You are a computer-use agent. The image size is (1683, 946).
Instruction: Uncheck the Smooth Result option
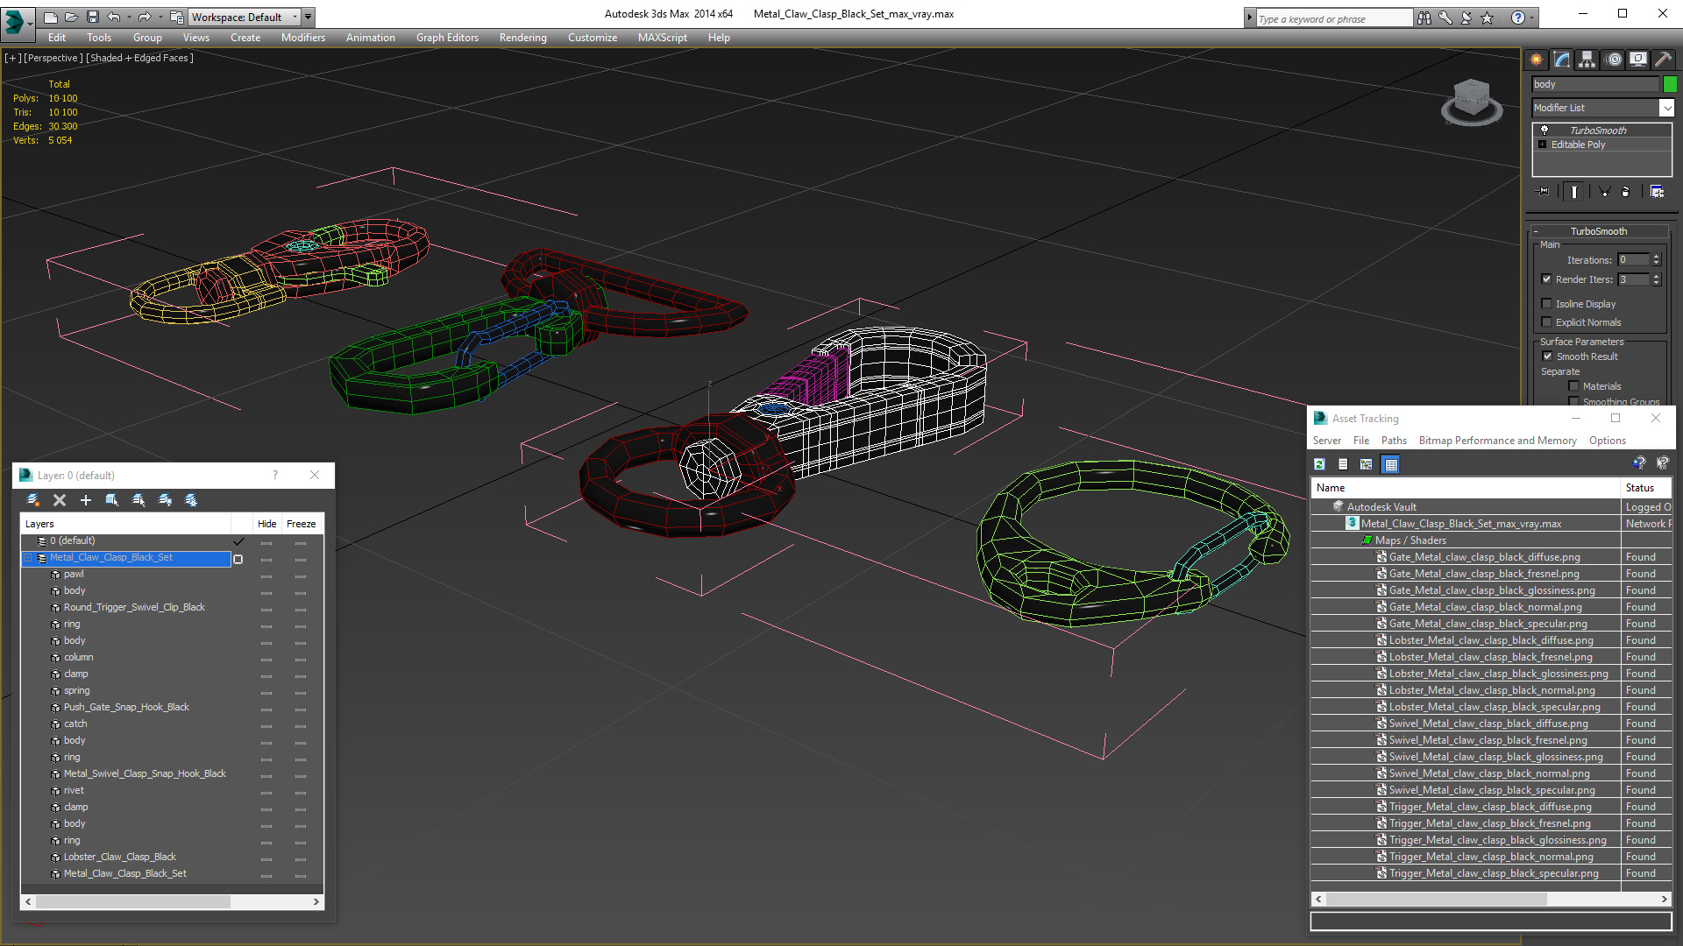tap(1547, 357)
